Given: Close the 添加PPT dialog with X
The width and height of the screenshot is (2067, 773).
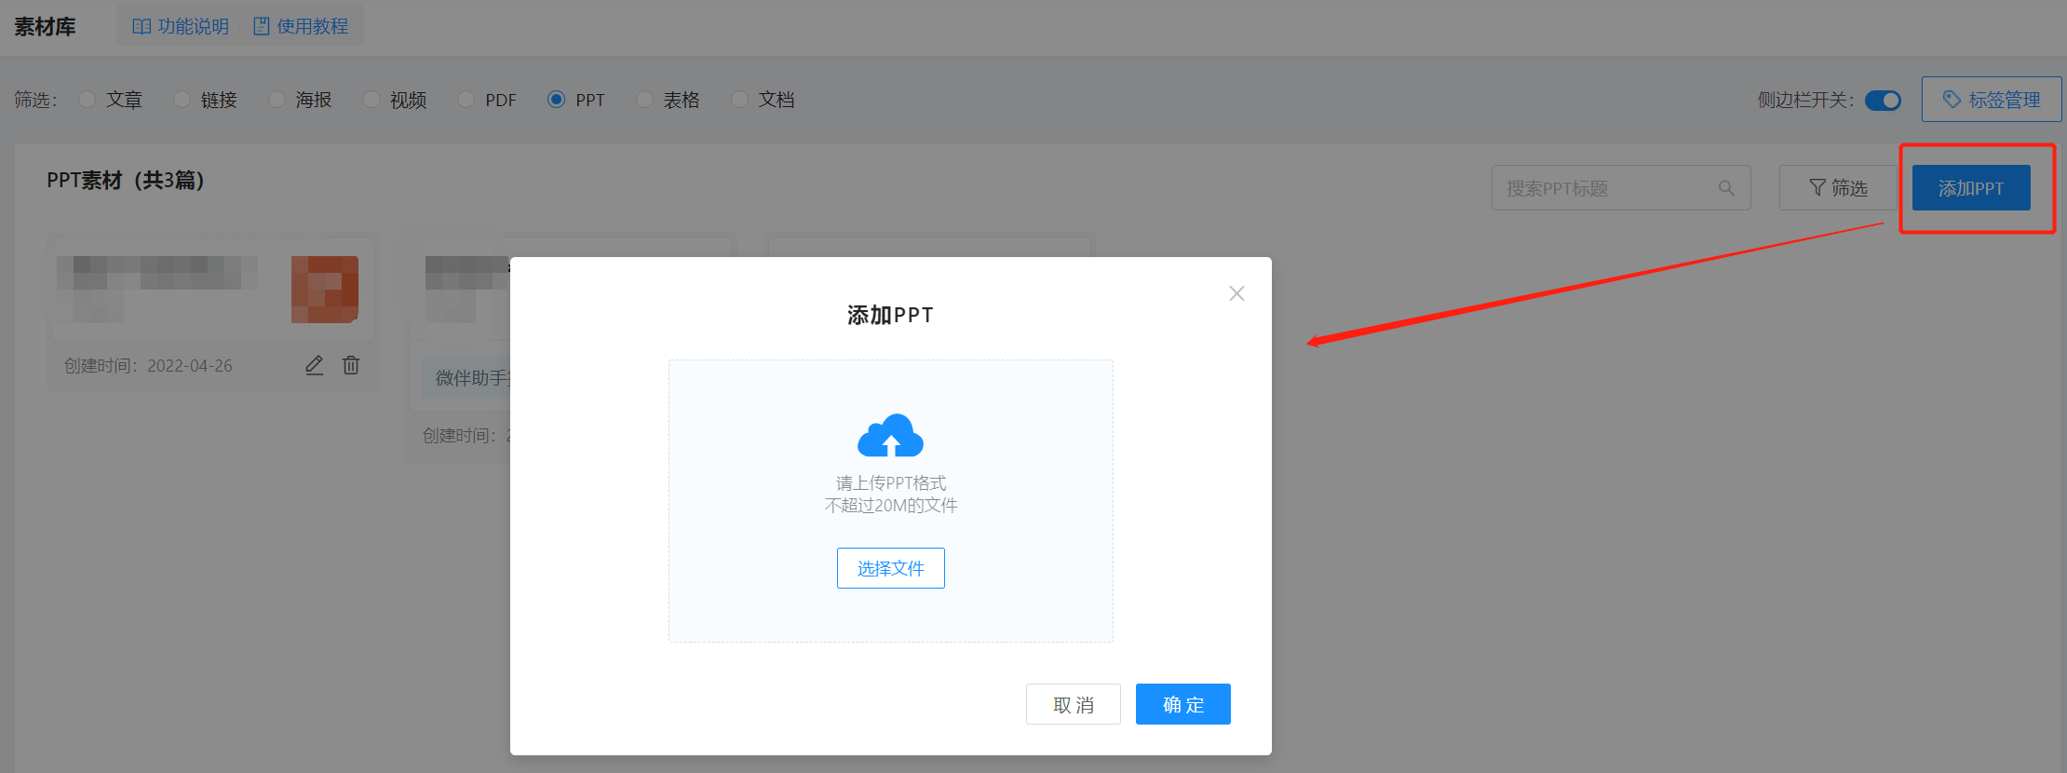Looking at the screenshot, I should click(1236, 293).
